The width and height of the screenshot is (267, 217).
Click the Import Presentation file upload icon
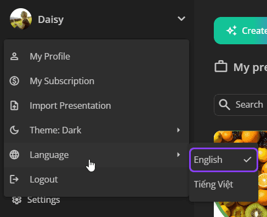point(14,105)
